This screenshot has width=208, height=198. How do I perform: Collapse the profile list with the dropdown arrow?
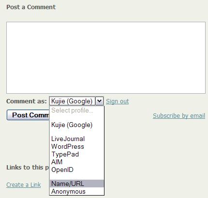100,101
